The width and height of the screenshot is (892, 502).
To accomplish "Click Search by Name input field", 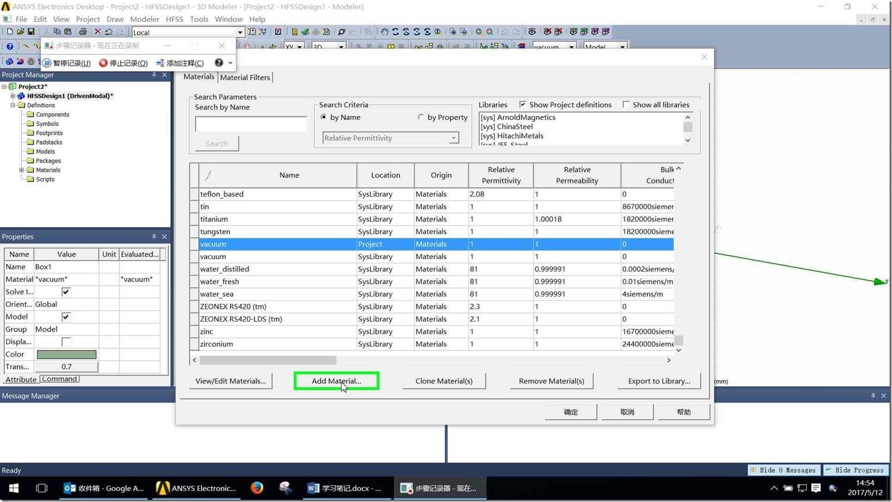I will coord(251,124).
